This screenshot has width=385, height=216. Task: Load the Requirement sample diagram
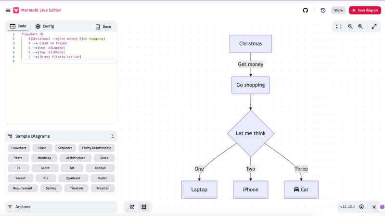(23, 188)
